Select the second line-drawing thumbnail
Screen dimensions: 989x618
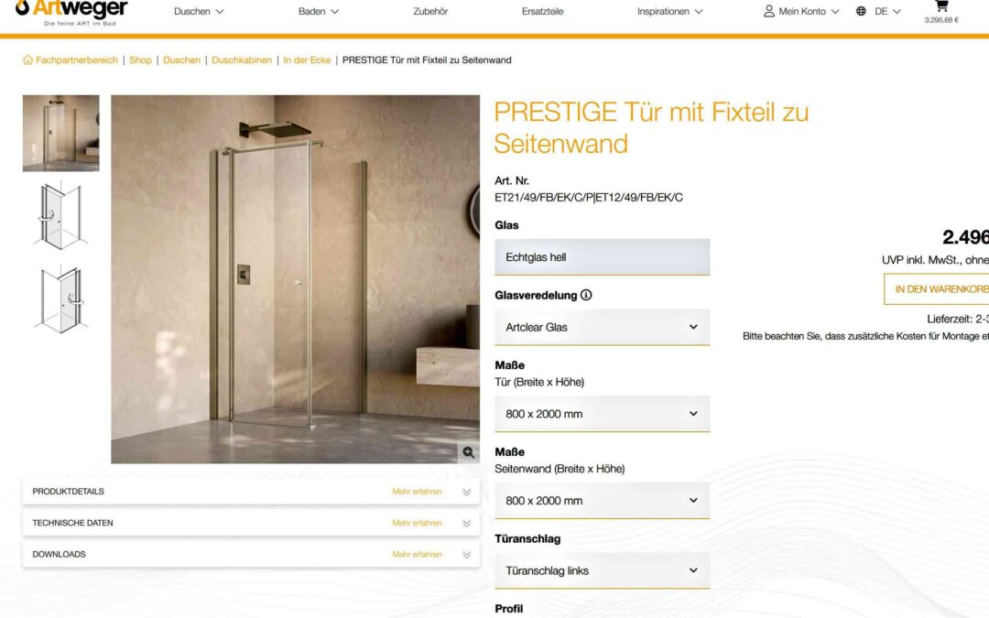61,299
